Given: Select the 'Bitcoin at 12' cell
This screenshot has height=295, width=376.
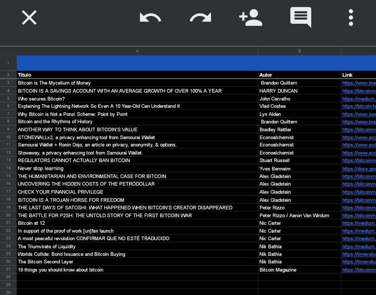Looking at the screenshot, I should [137, 223].
